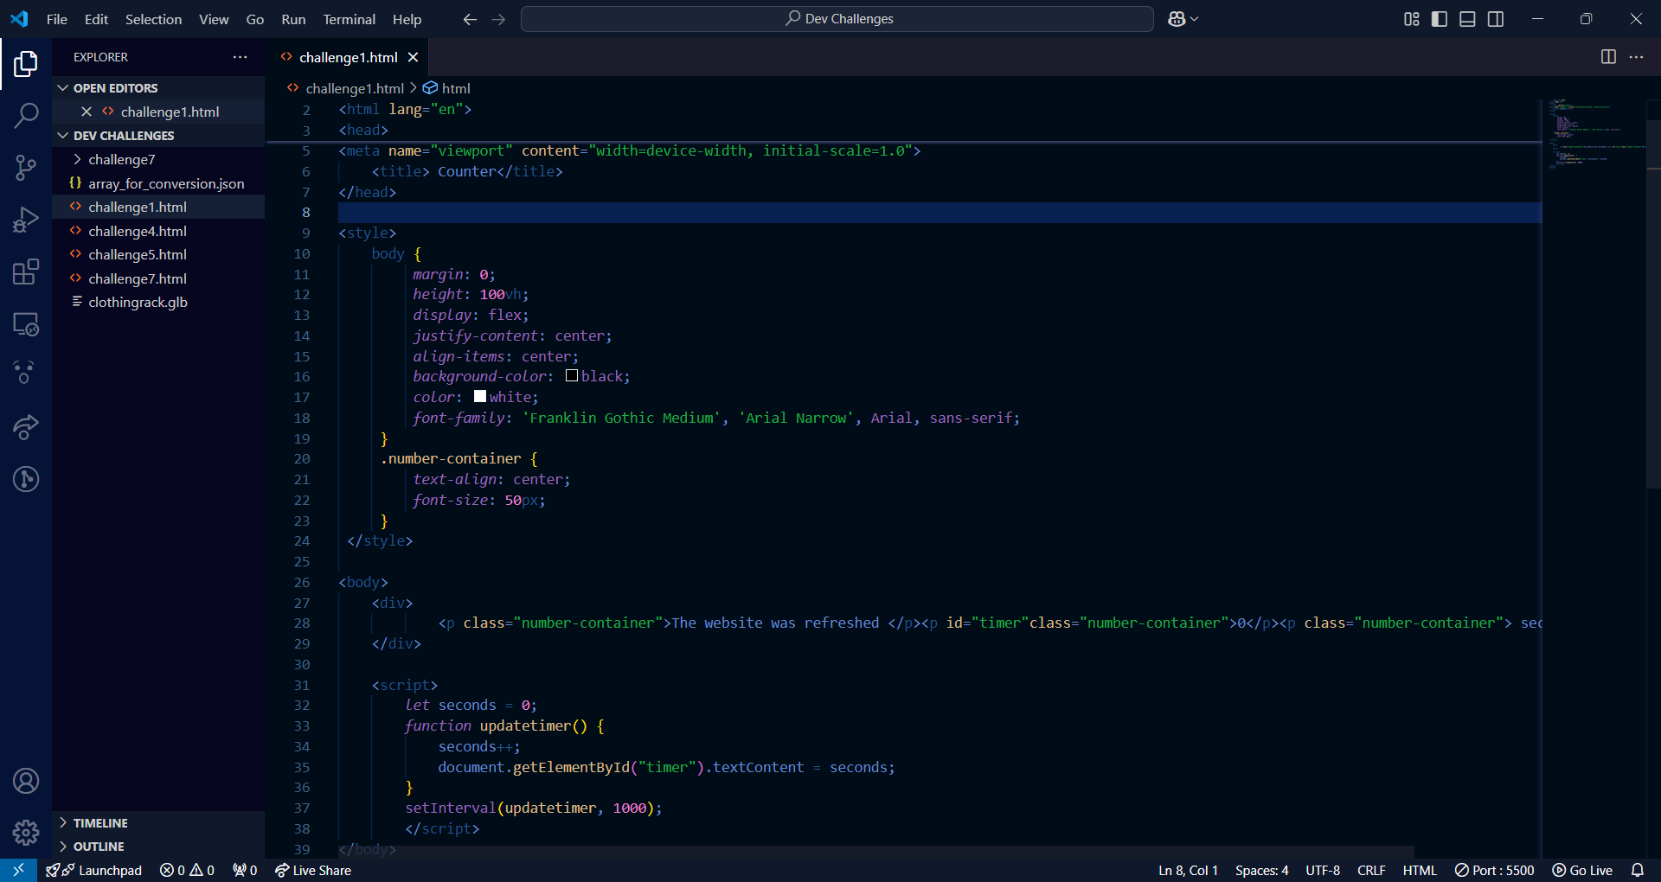Viewport: 1661px width, 882px height.
Task: Open the Source Control view
Action: click(26, 168)
